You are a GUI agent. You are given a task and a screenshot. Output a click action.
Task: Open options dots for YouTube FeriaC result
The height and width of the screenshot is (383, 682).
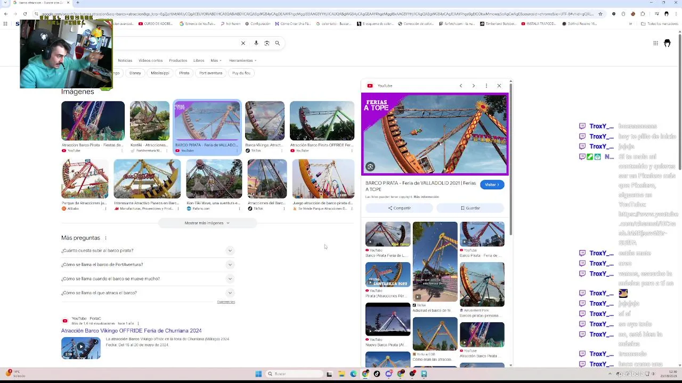pos(138,323)
